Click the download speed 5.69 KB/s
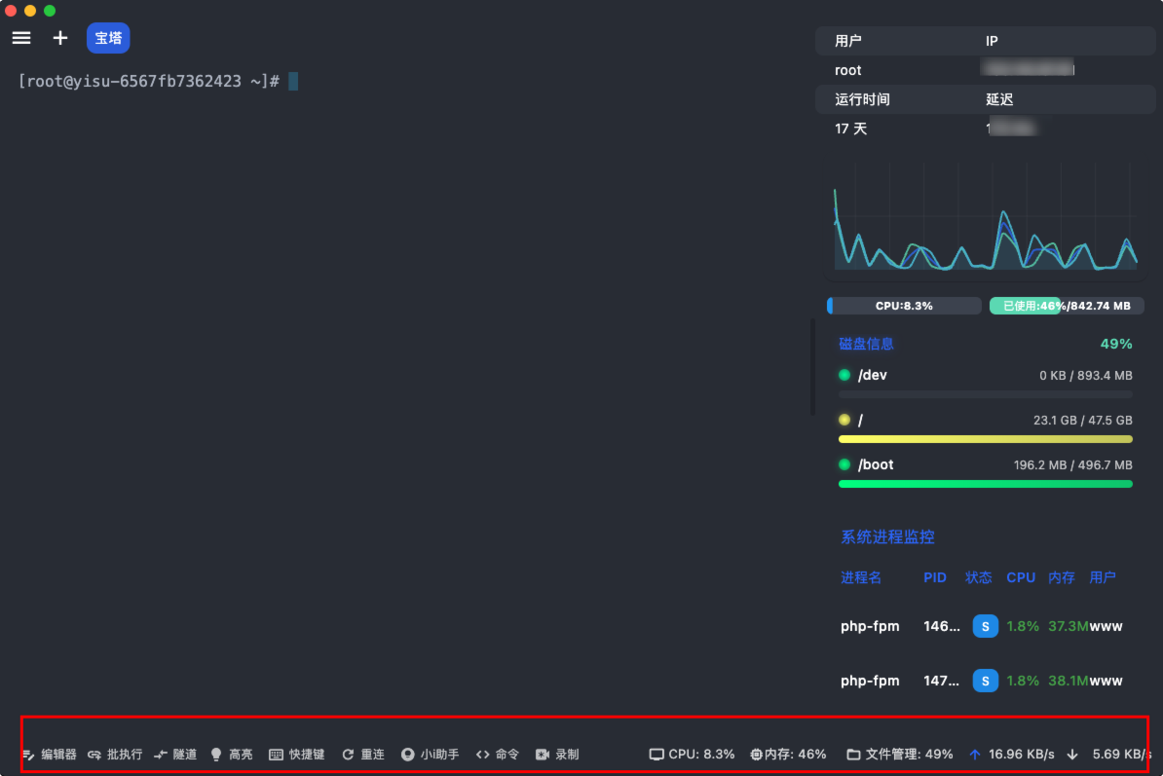The width and height of the screenshot is (1163, 776). click(1109, 754)
